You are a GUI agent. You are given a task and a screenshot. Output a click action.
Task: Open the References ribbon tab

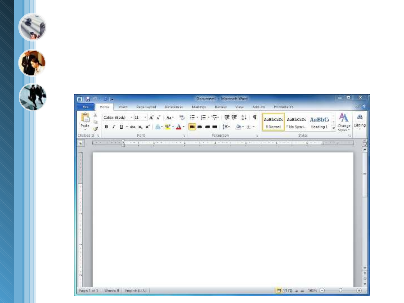click(x=174, y=107)
